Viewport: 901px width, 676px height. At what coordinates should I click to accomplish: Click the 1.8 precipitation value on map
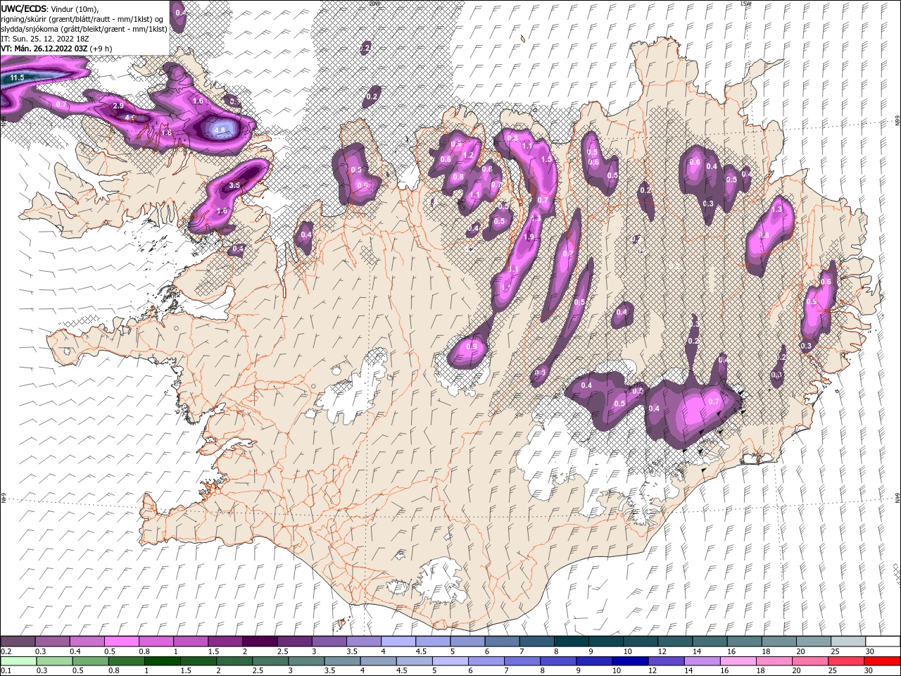167,133
